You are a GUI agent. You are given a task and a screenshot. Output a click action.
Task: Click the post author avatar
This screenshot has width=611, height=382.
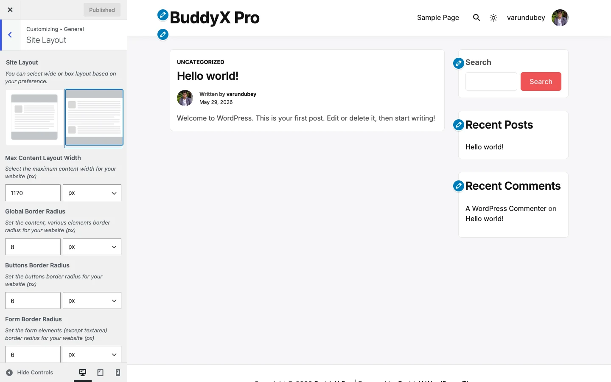pos(185,98)
